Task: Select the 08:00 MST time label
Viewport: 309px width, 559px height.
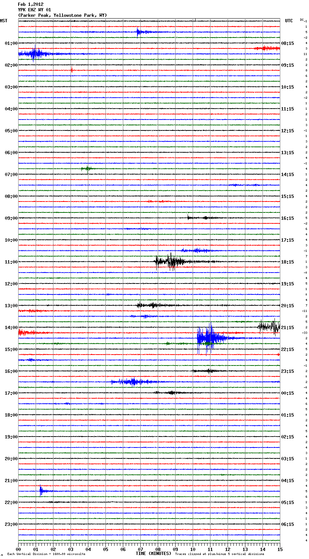Action: point(11,196)
